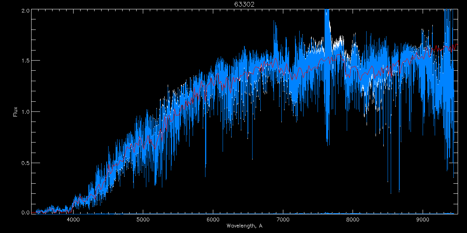Screen dimensions: 467x233
Task: Click the 0.5 flux tick label
Action: tap(25, 162)
